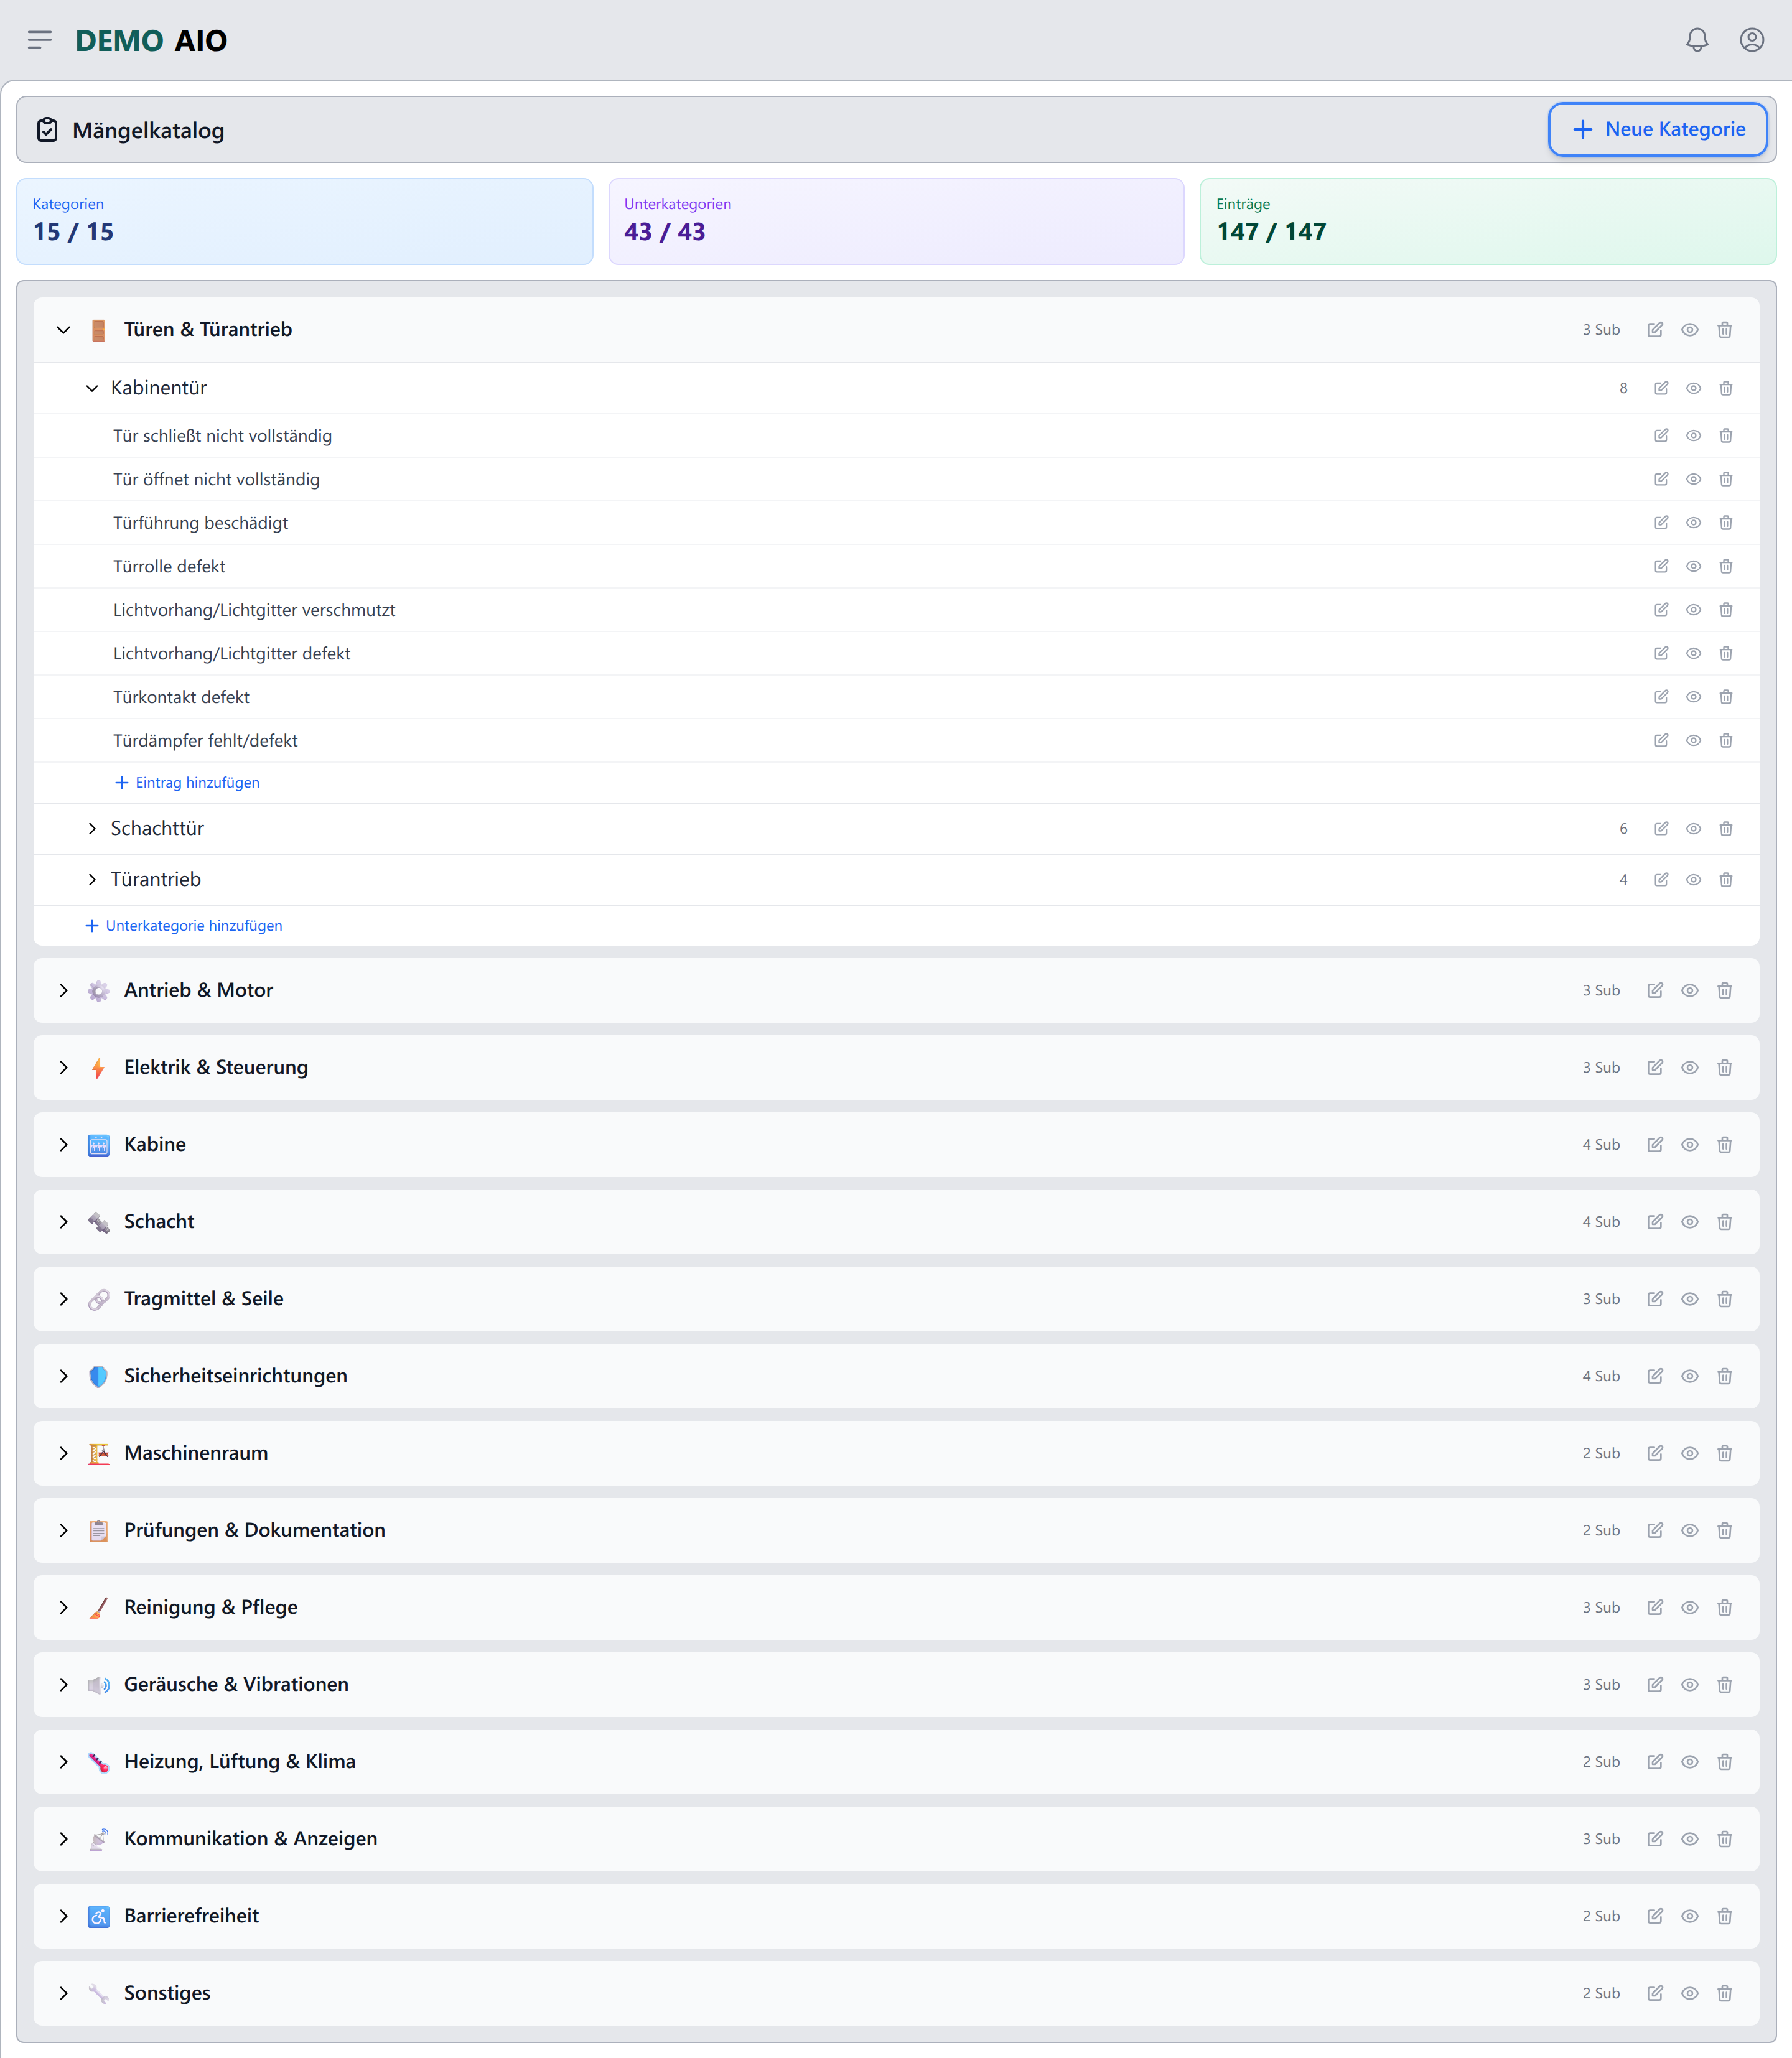Edit the Maschinenraum category
Viewport: 1792px width, 2058px height.
pyautogui.click(x=1655, y=1453)
